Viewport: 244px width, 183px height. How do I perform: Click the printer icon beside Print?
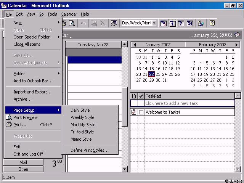pos(9,125)
